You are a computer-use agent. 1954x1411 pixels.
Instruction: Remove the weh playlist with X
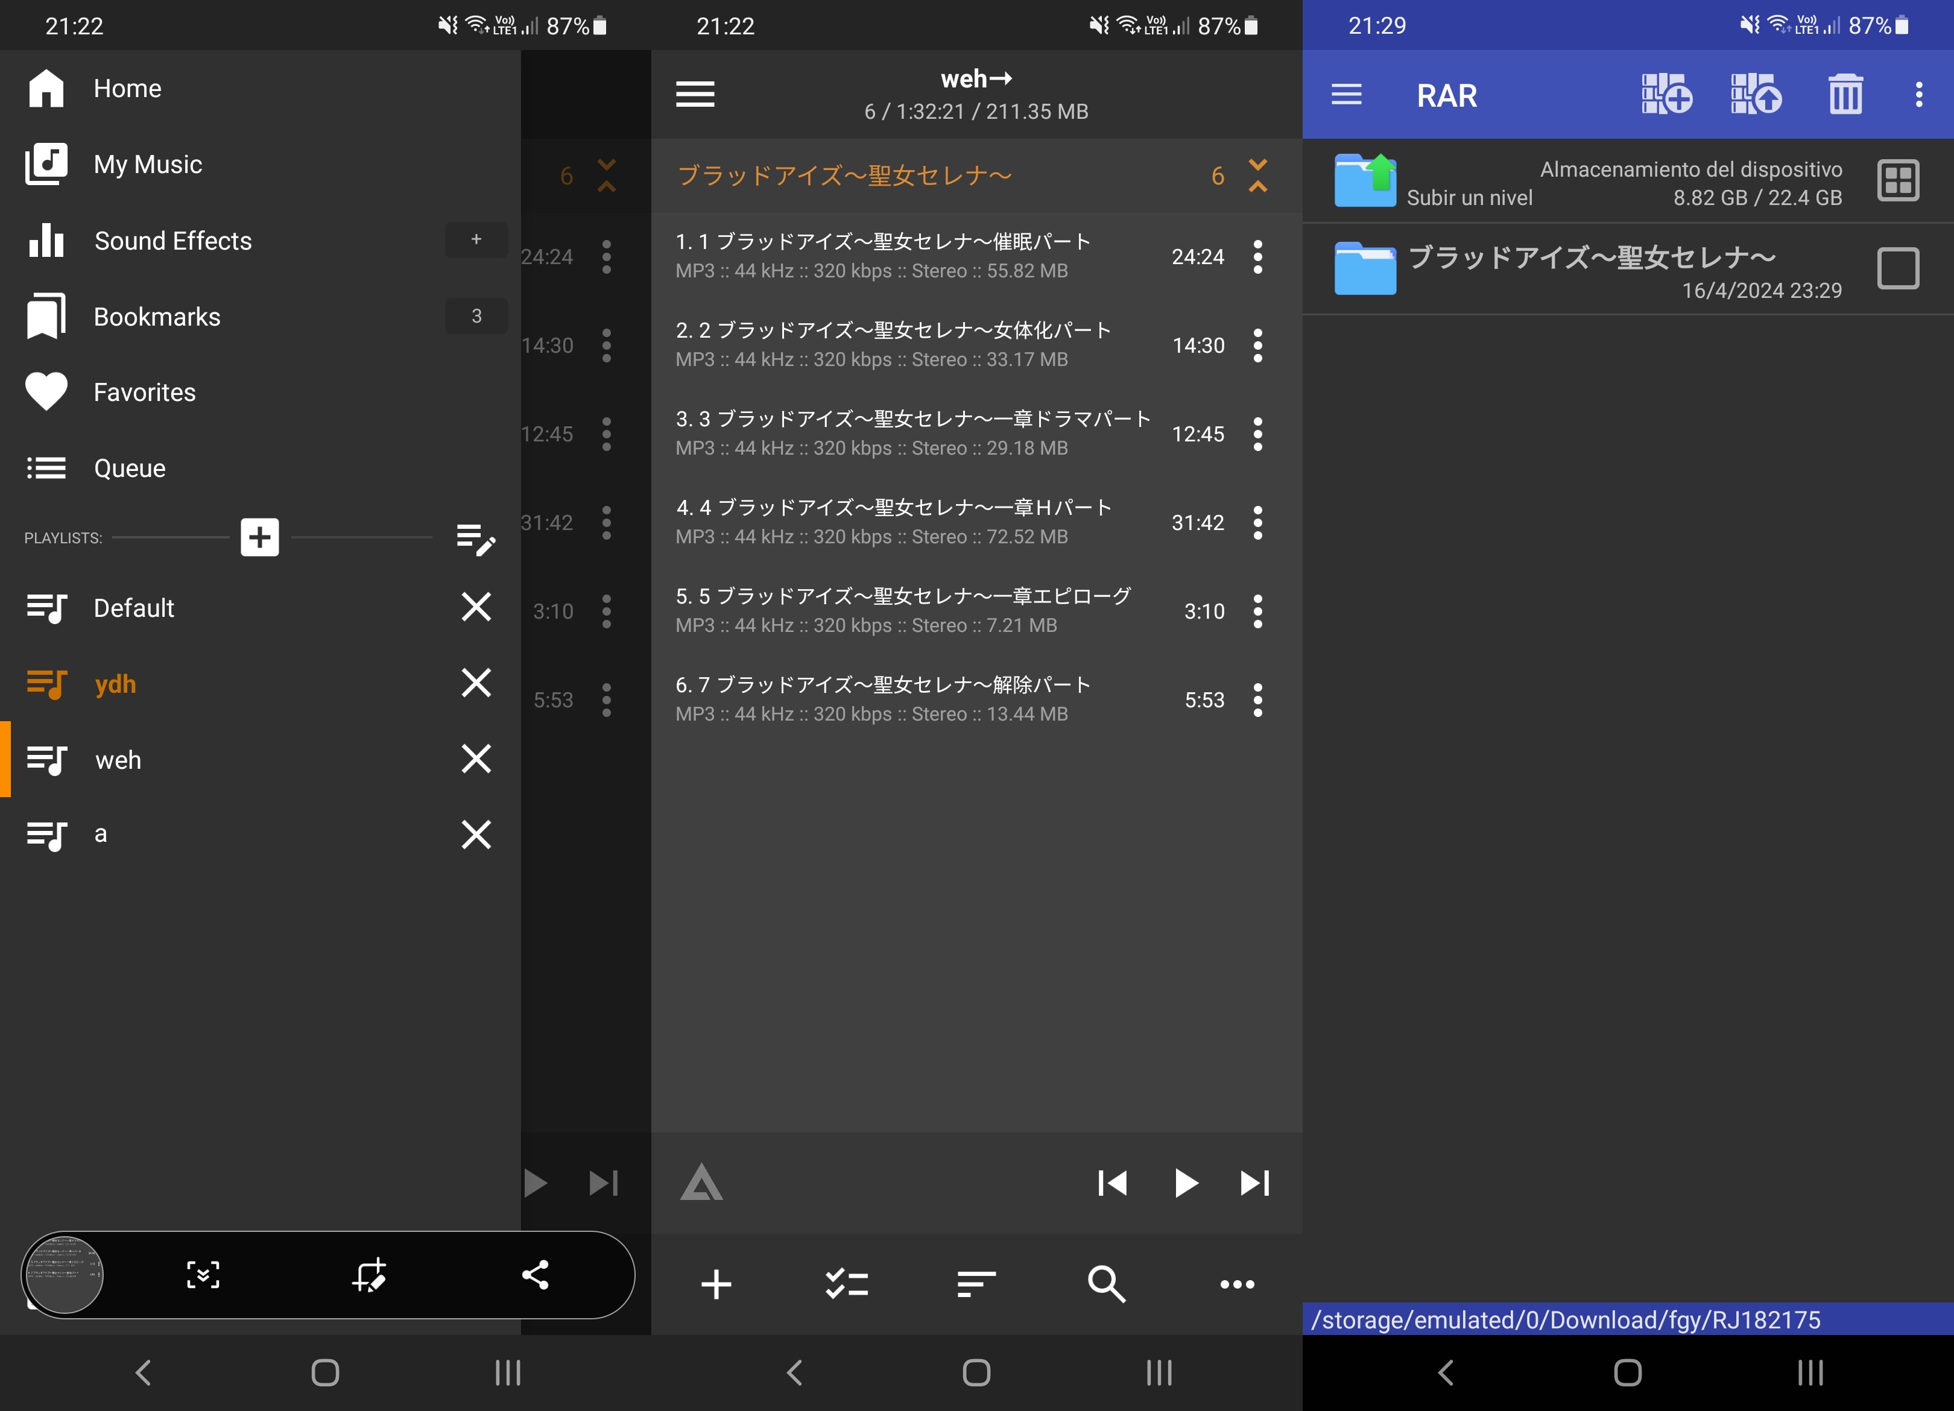pos(476,759)
